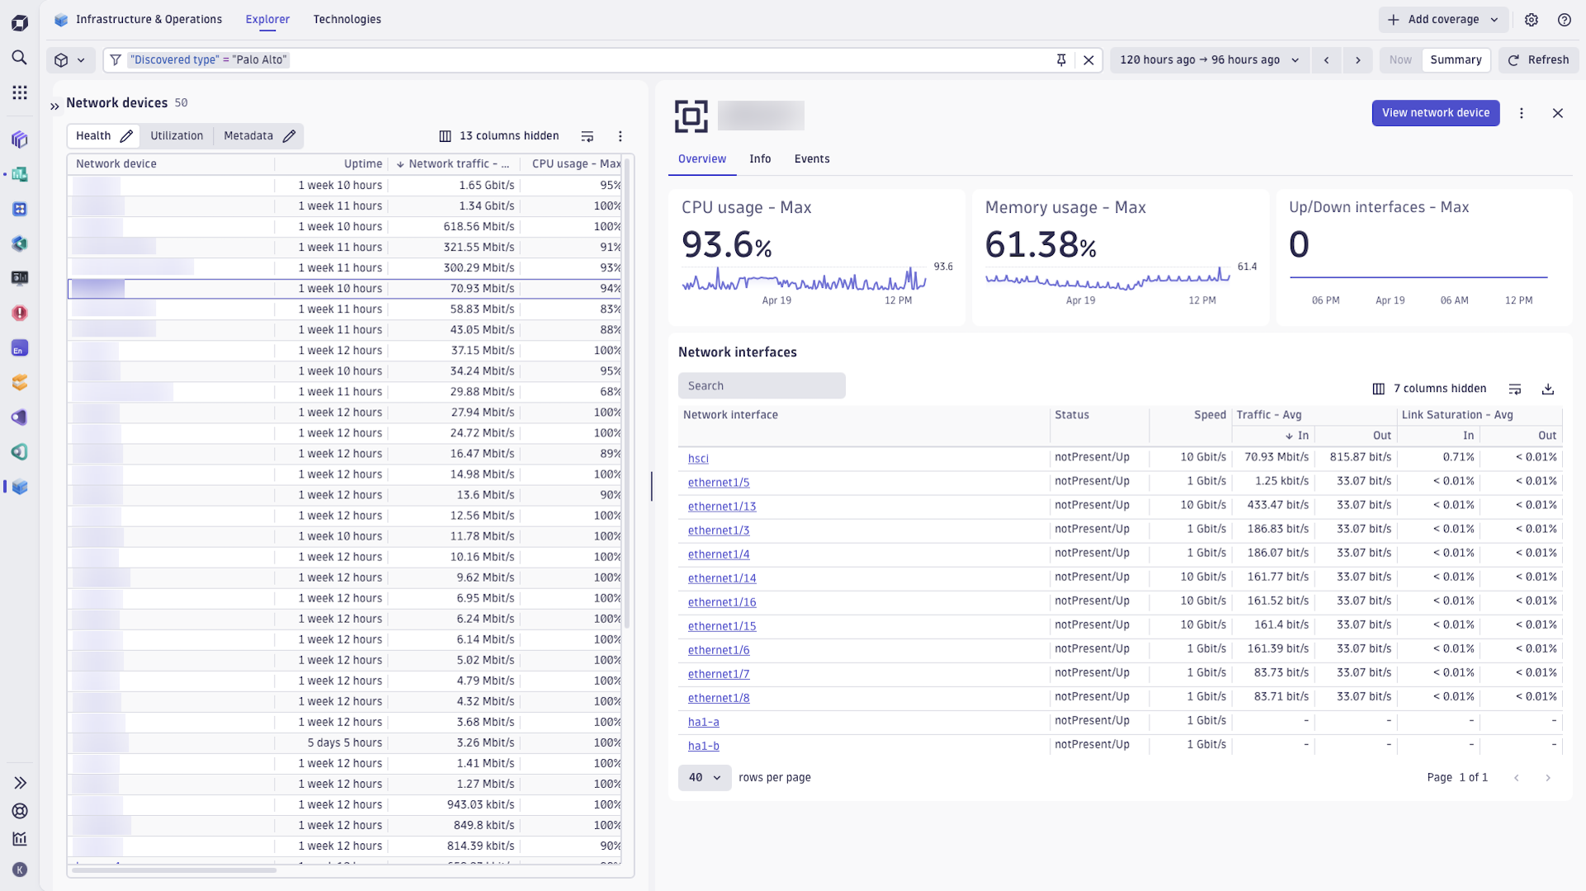The height and width of the screenshot is (891, 1586).
Task: Download network interfaces table data
Action: point(1547,389)
